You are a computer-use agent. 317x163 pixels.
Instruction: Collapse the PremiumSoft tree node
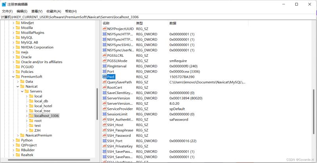click(x=13, y=77)
